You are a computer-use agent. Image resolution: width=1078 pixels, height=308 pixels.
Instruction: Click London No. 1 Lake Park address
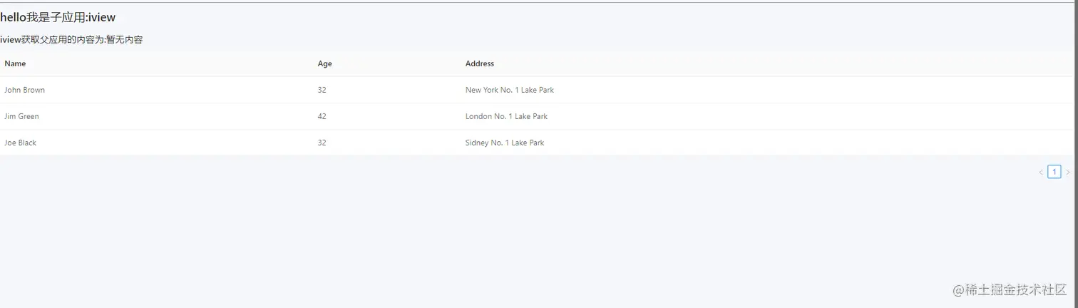click(506, 116)
